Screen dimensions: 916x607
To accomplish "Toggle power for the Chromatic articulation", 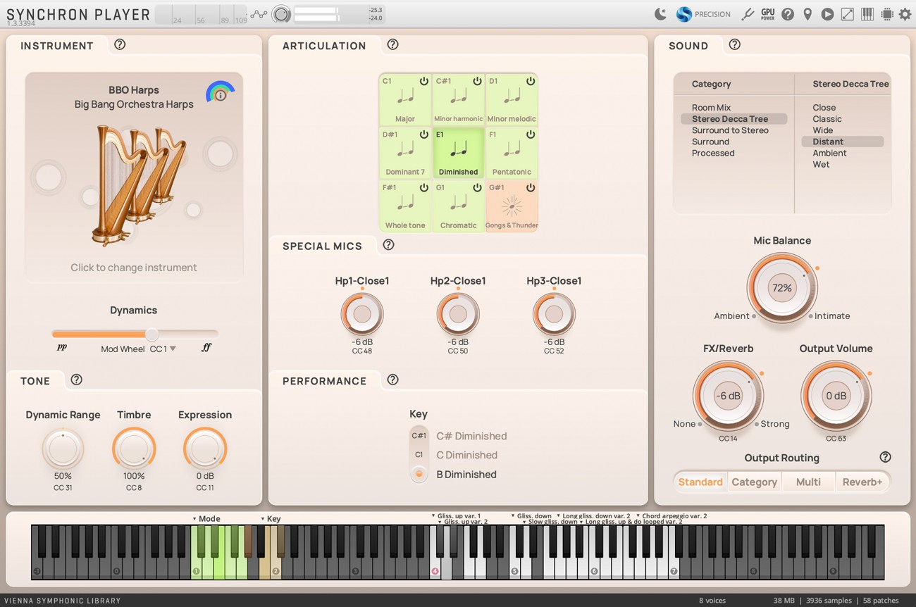I will coord(477,188).
